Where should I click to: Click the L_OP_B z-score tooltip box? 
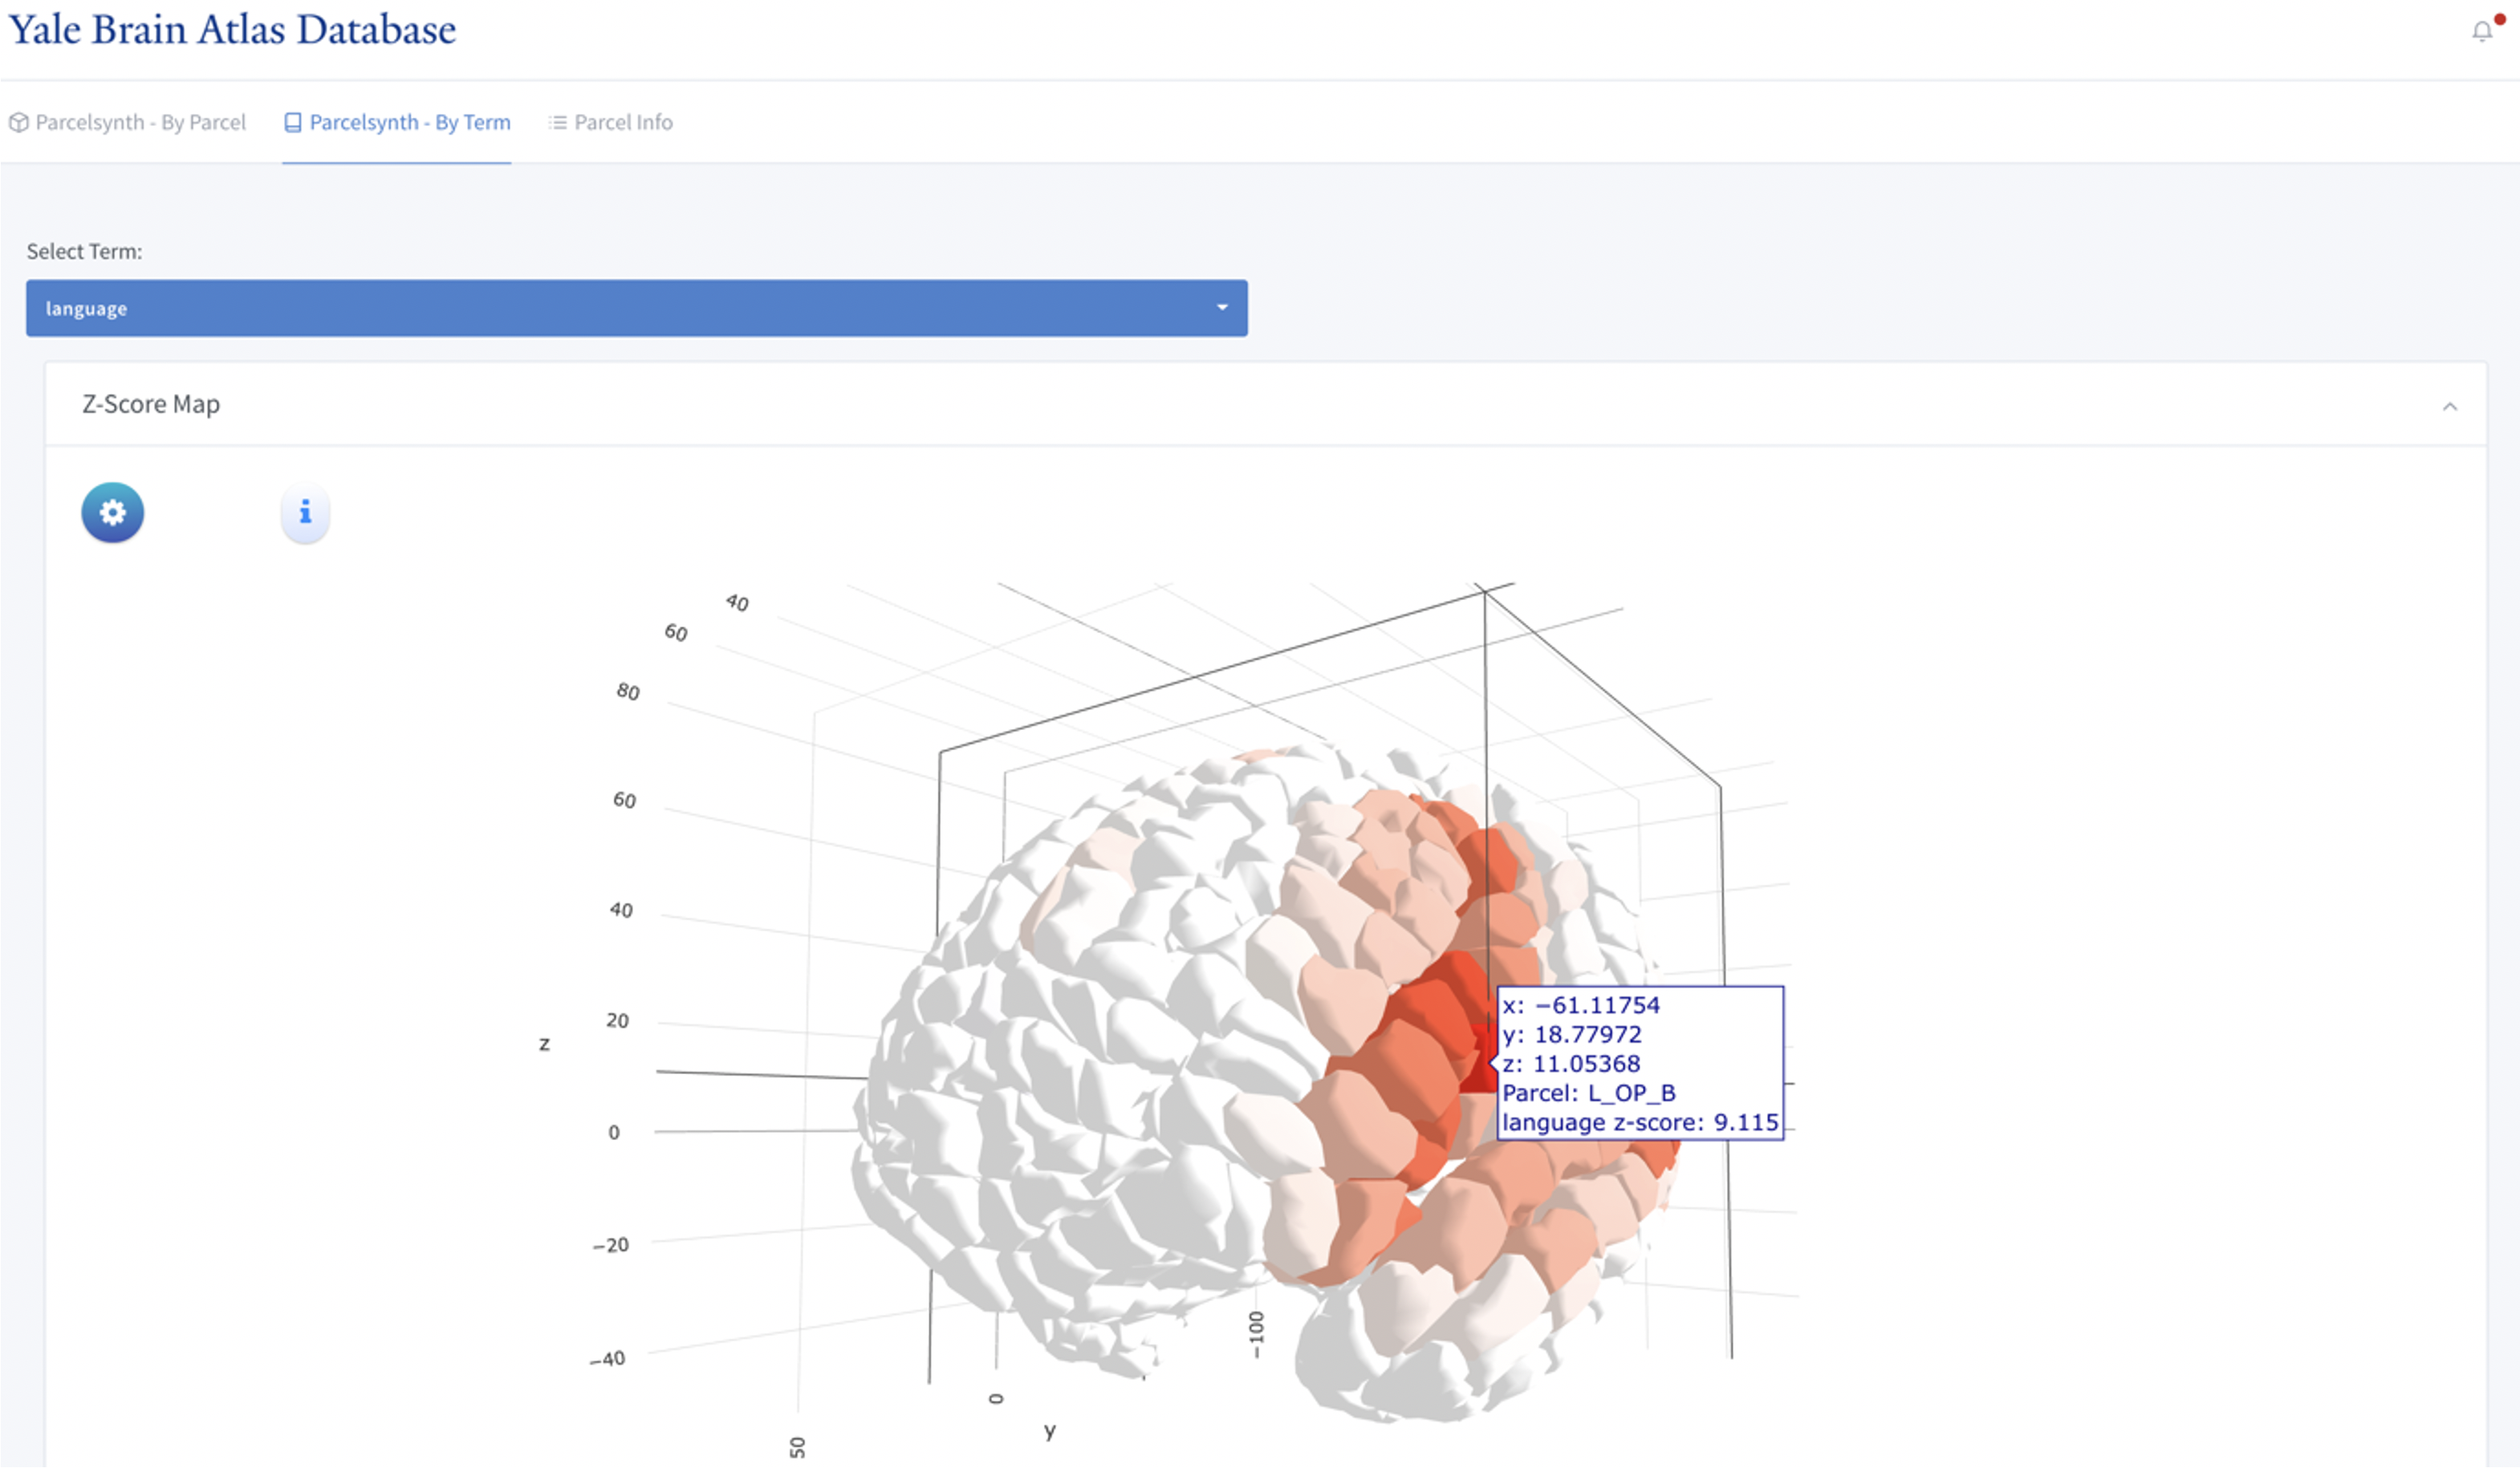[x=1640, y=1062]
